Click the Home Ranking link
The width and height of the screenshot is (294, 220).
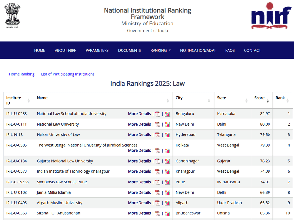pos(22,74)
